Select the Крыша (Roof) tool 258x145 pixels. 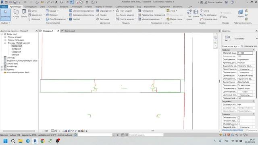(x=51, y=11)
